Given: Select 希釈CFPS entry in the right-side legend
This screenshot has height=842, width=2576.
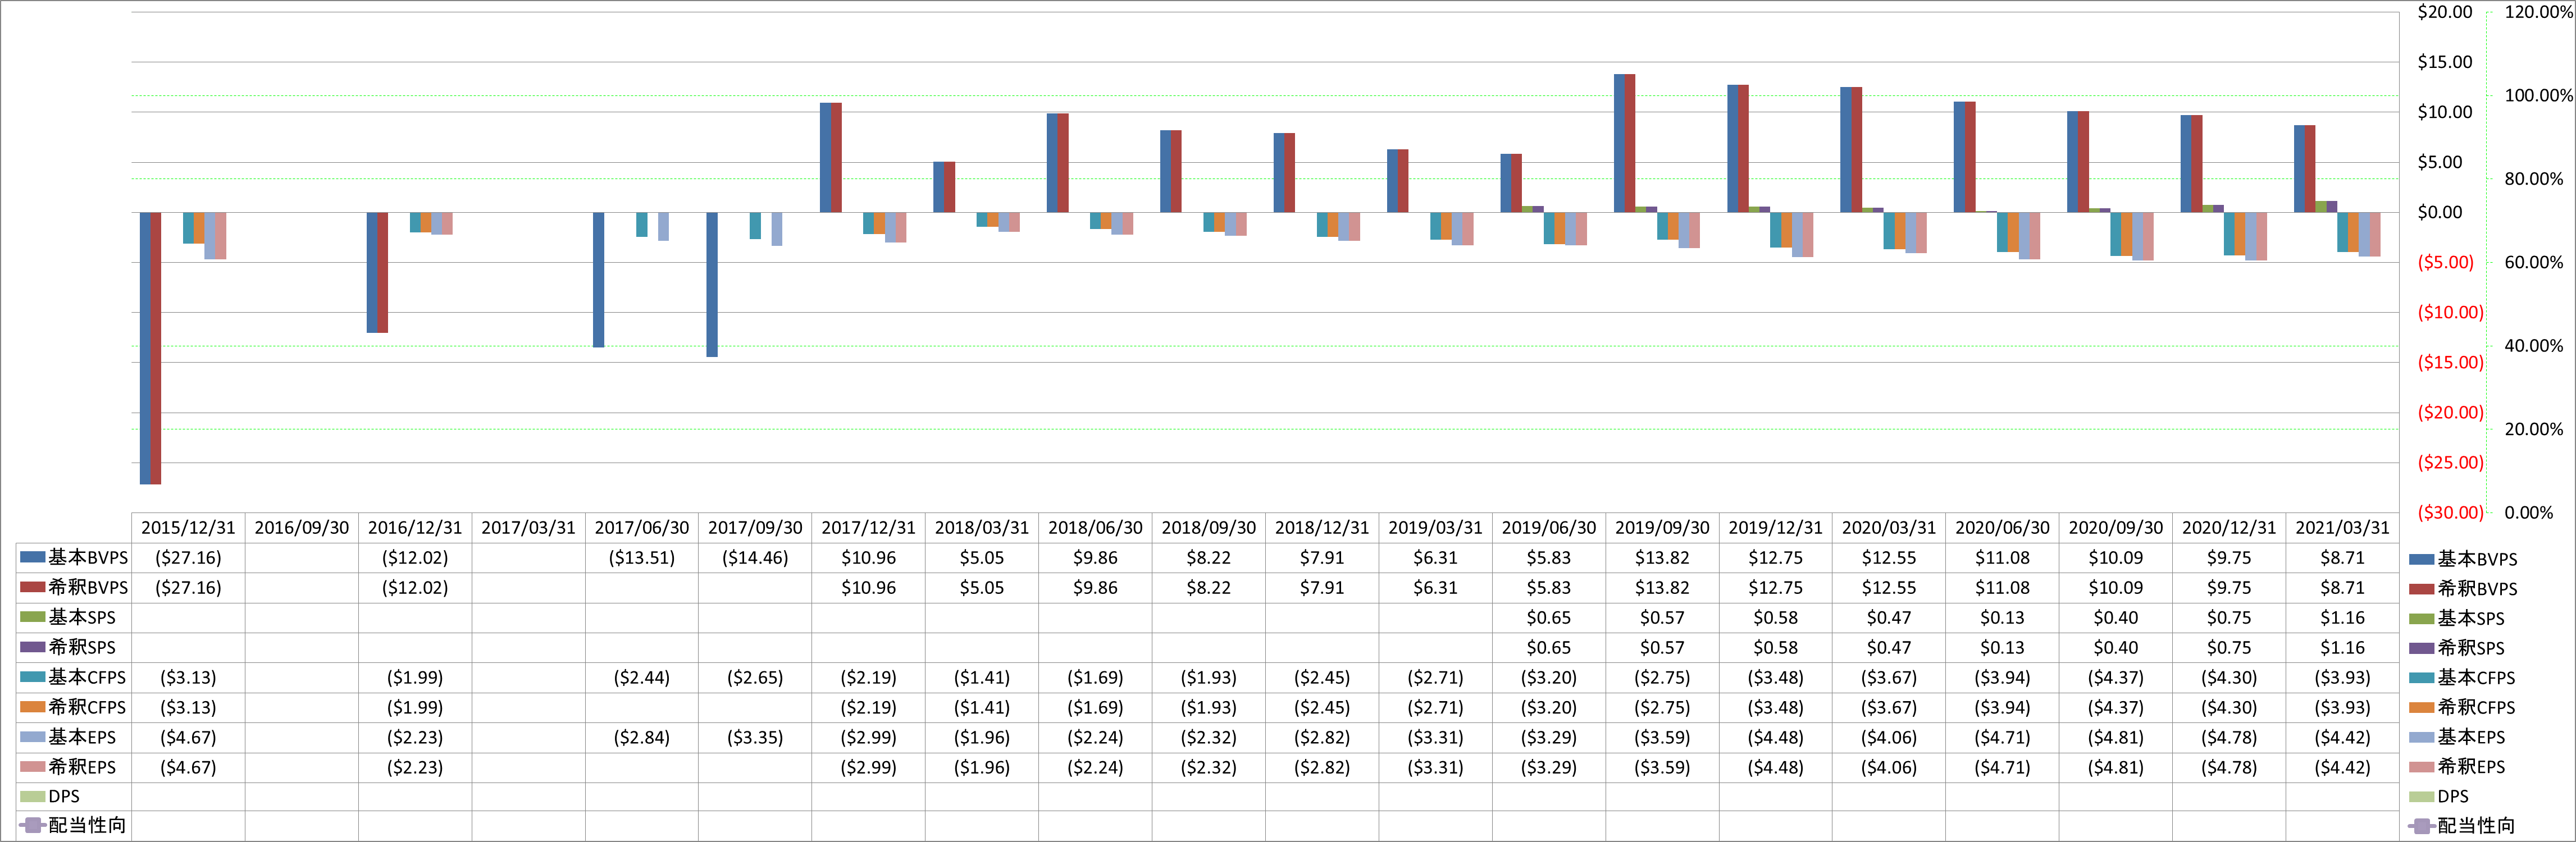Looking at the screenshot, I should (2462, 707).
